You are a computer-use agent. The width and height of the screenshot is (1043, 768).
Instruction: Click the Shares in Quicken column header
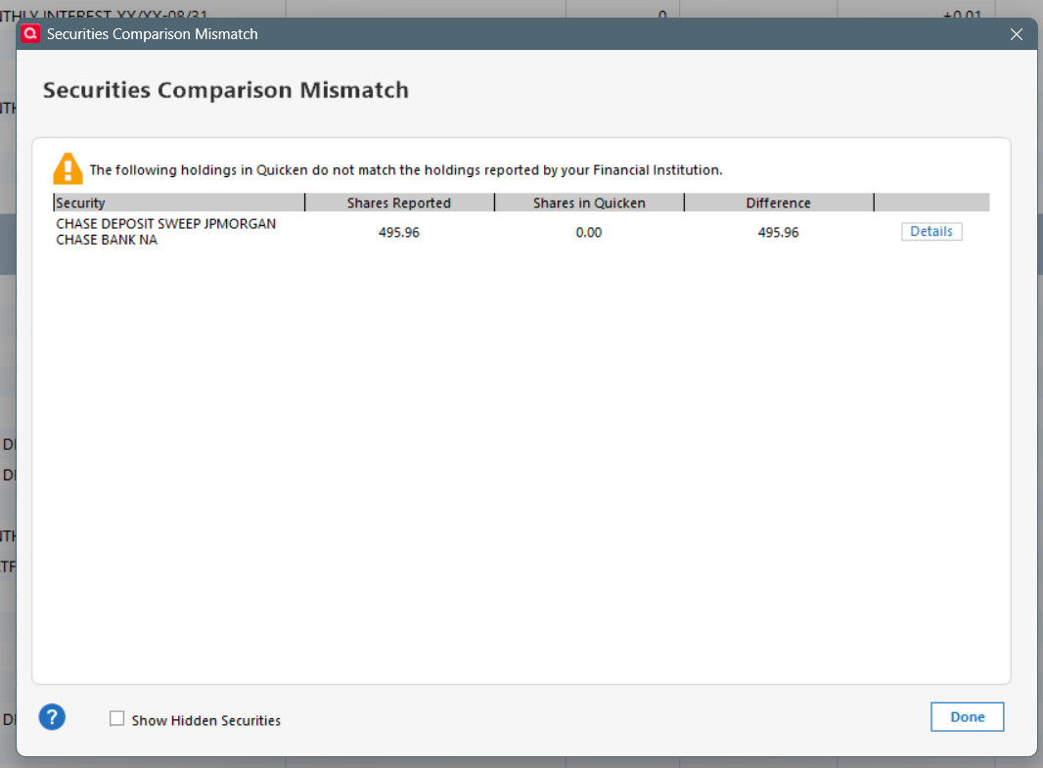tap(589, 203)
